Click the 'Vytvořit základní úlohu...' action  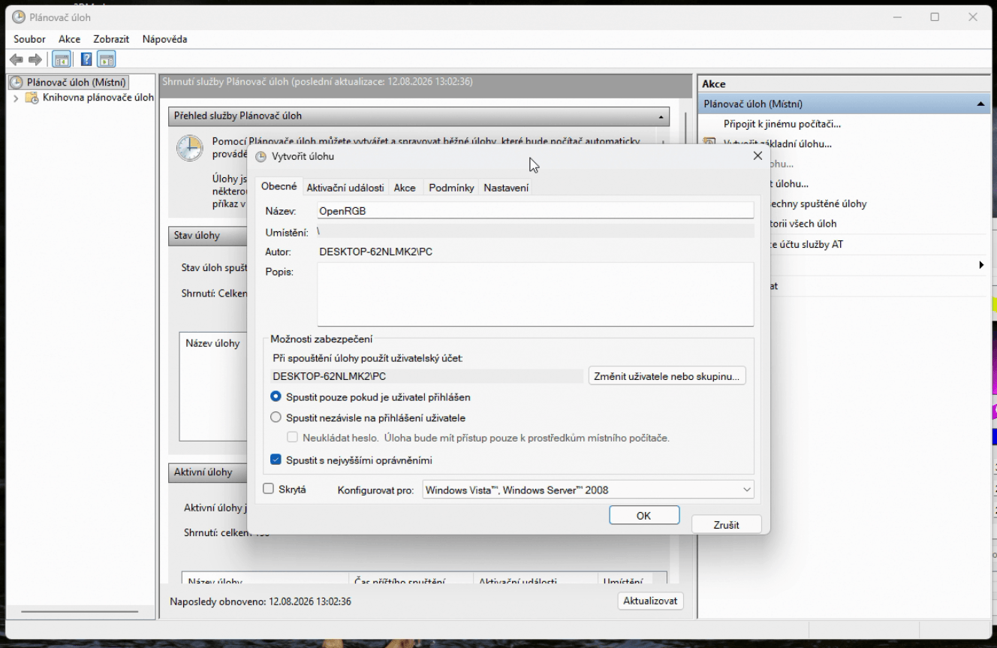point(778,143)
